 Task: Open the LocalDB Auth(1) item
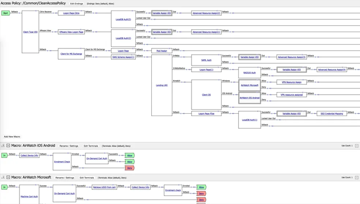[250, 120]
